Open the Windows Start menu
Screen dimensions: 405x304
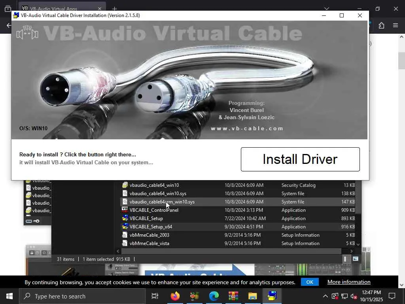tap(9, 296)
